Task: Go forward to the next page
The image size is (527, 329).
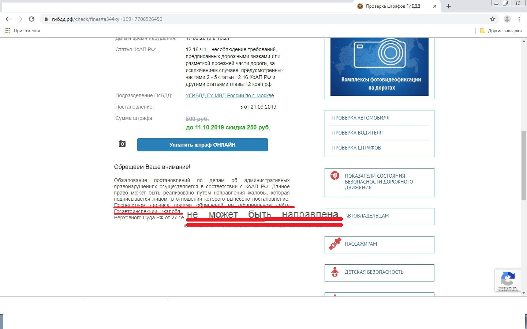Action: tap(20, 19)
